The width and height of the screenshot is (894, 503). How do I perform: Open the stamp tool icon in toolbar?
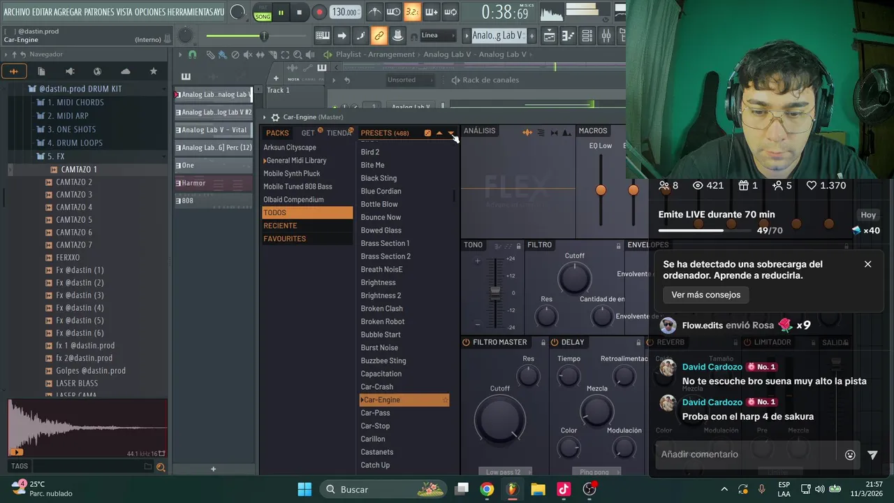pyautogui.click(x=397, y=36)
